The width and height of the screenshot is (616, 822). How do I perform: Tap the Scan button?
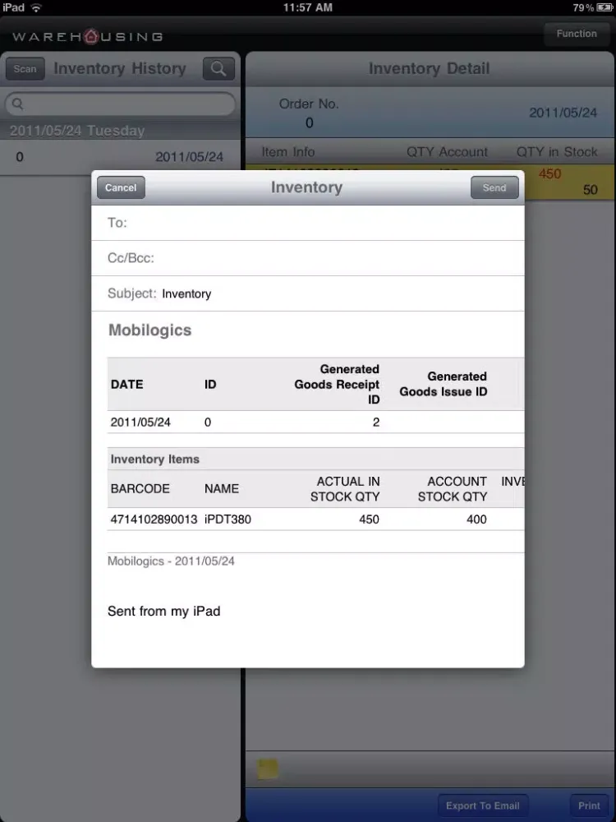(25, 69)
